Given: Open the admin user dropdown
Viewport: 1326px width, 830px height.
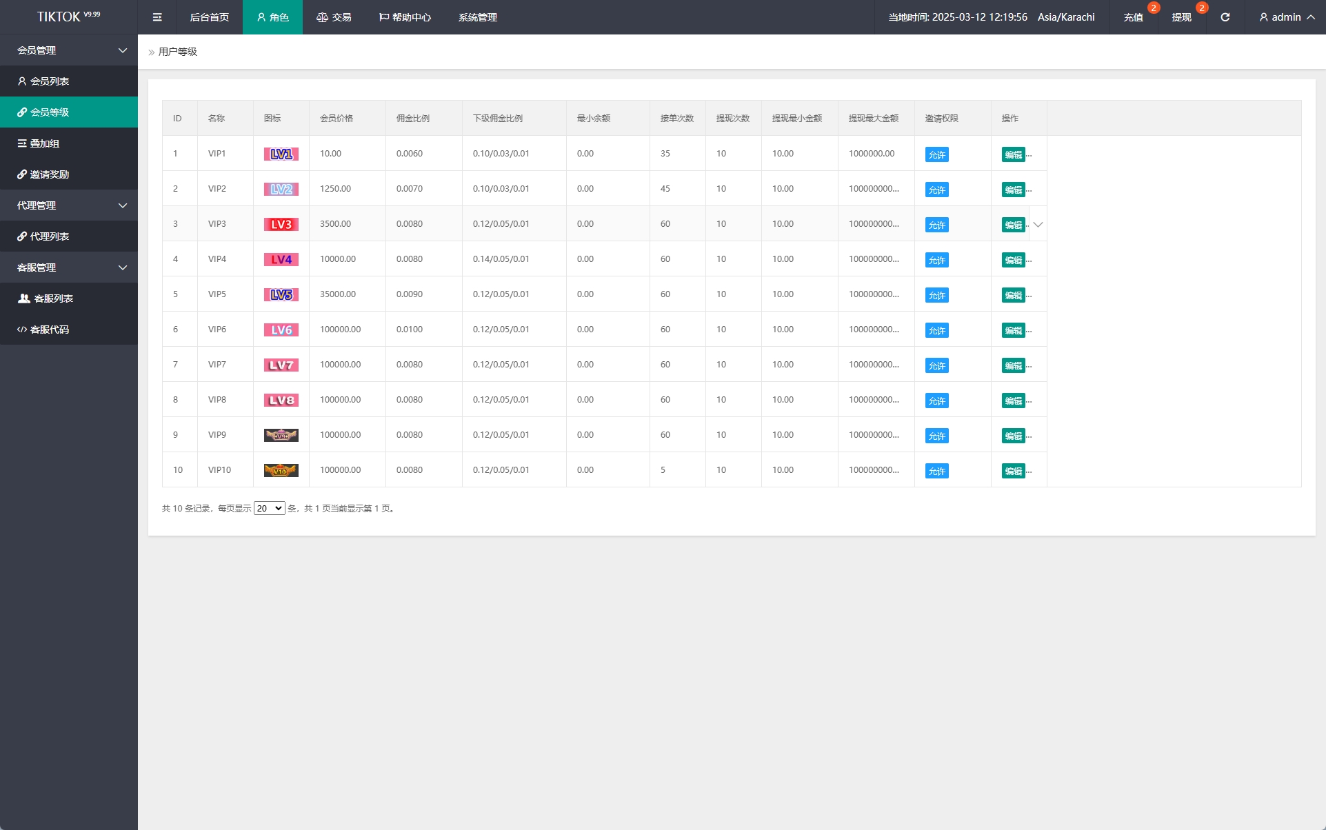Looking at the screenshot, I should coord(1287,17).
